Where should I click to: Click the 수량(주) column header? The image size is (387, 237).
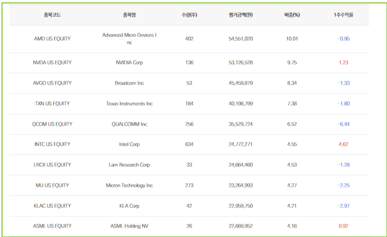tap(189, 15)
